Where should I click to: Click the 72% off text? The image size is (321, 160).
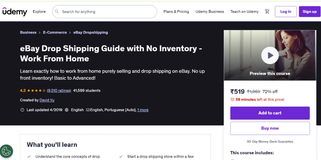pyautogui.click(x=270, y=92)
